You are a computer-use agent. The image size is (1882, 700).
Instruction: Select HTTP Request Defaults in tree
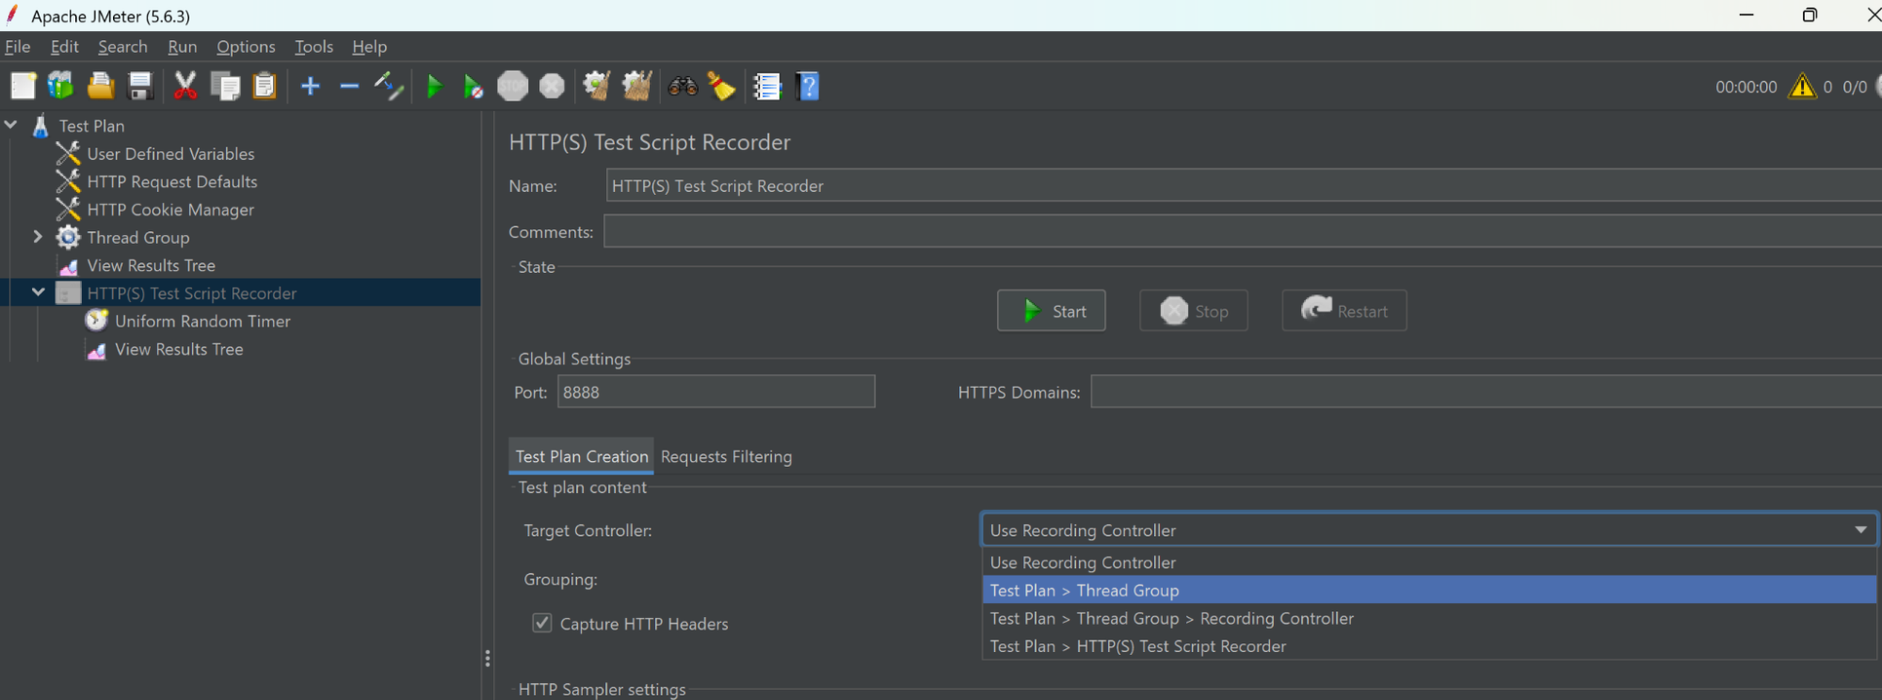tap(172, 182)
